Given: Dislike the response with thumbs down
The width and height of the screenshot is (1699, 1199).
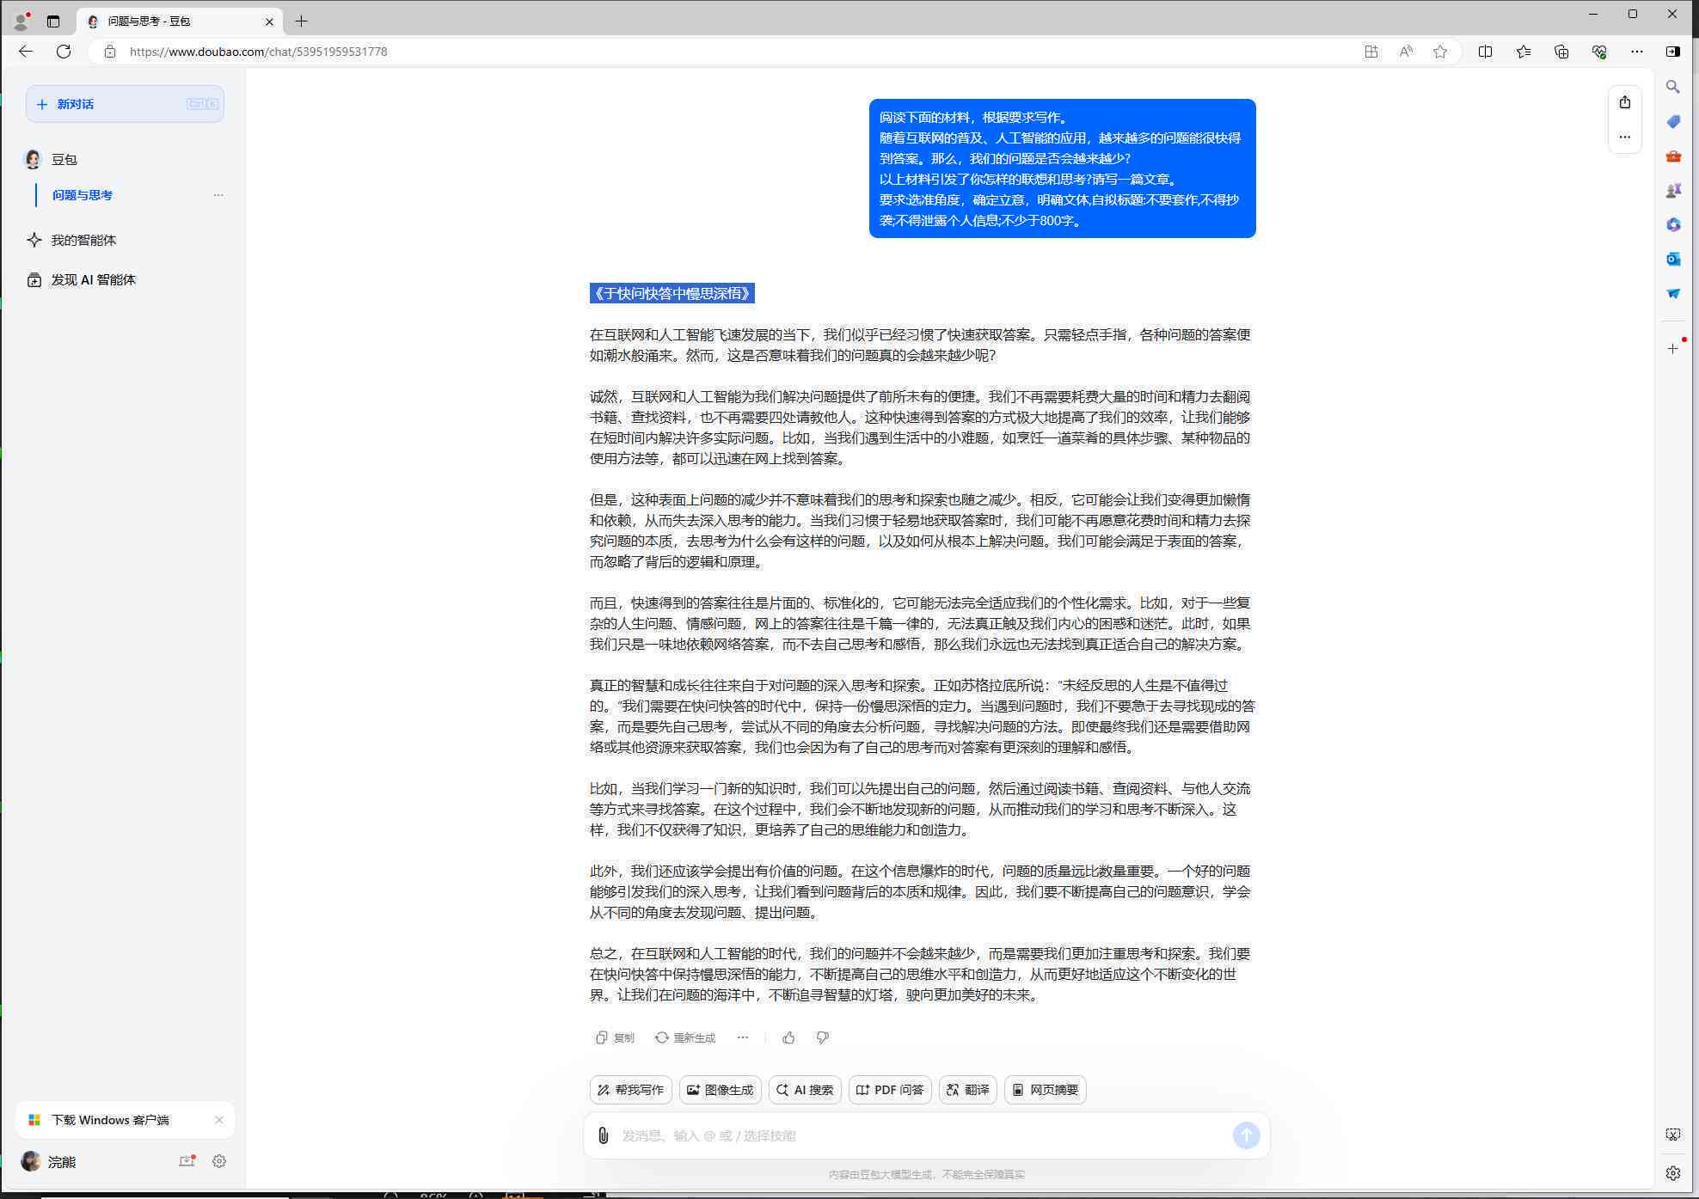Looking at the screenshot, I should point(823,1037).
